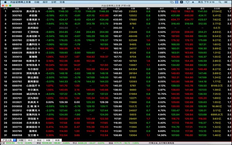Viewport: 232px width, 145px height.
Task: Sort by the 代码 column header
Action: [17, 9]
